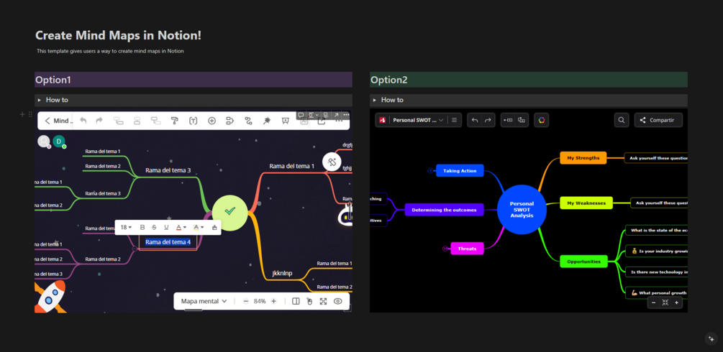Click the redo arrow in Option1 toolbar
723x352 pixels.
[x=99, y=121]
